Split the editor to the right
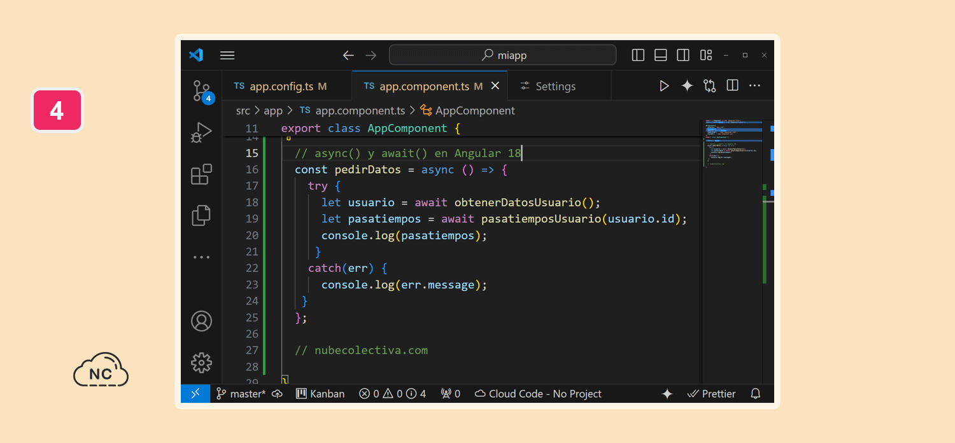 (x=733, y=85)
